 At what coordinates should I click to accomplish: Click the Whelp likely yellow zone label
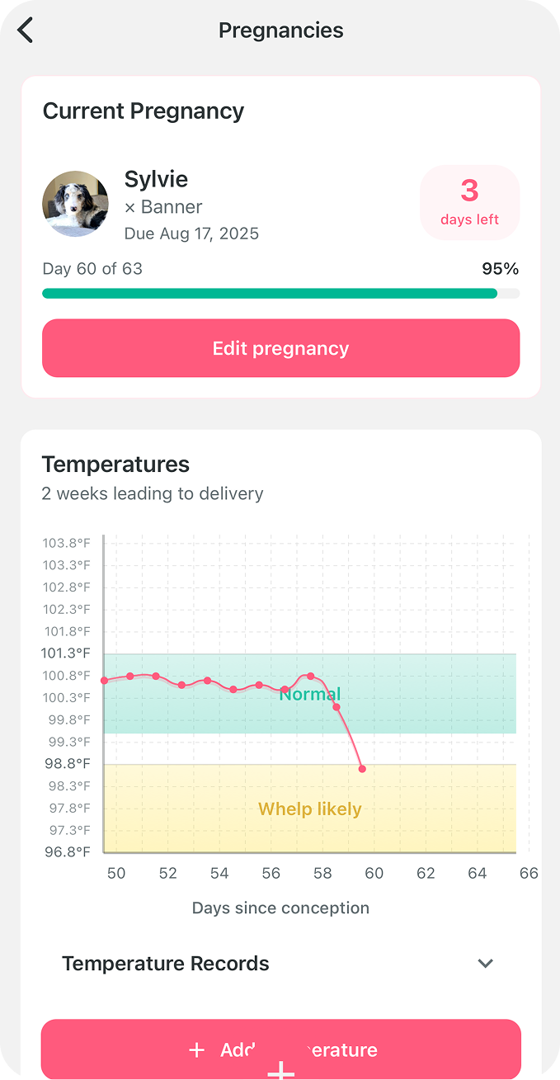tap(309, 809)
